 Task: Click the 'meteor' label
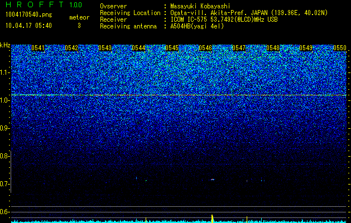click(x=79, y=17)
